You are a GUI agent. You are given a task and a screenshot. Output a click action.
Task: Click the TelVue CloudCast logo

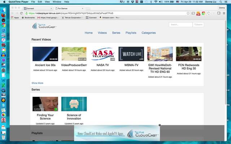click(x=44, y=26)
